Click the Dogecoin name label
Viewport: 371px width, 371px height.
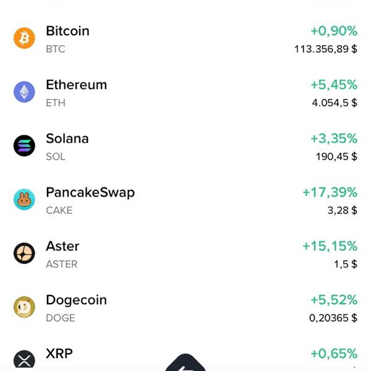click(x=76, y=300)
